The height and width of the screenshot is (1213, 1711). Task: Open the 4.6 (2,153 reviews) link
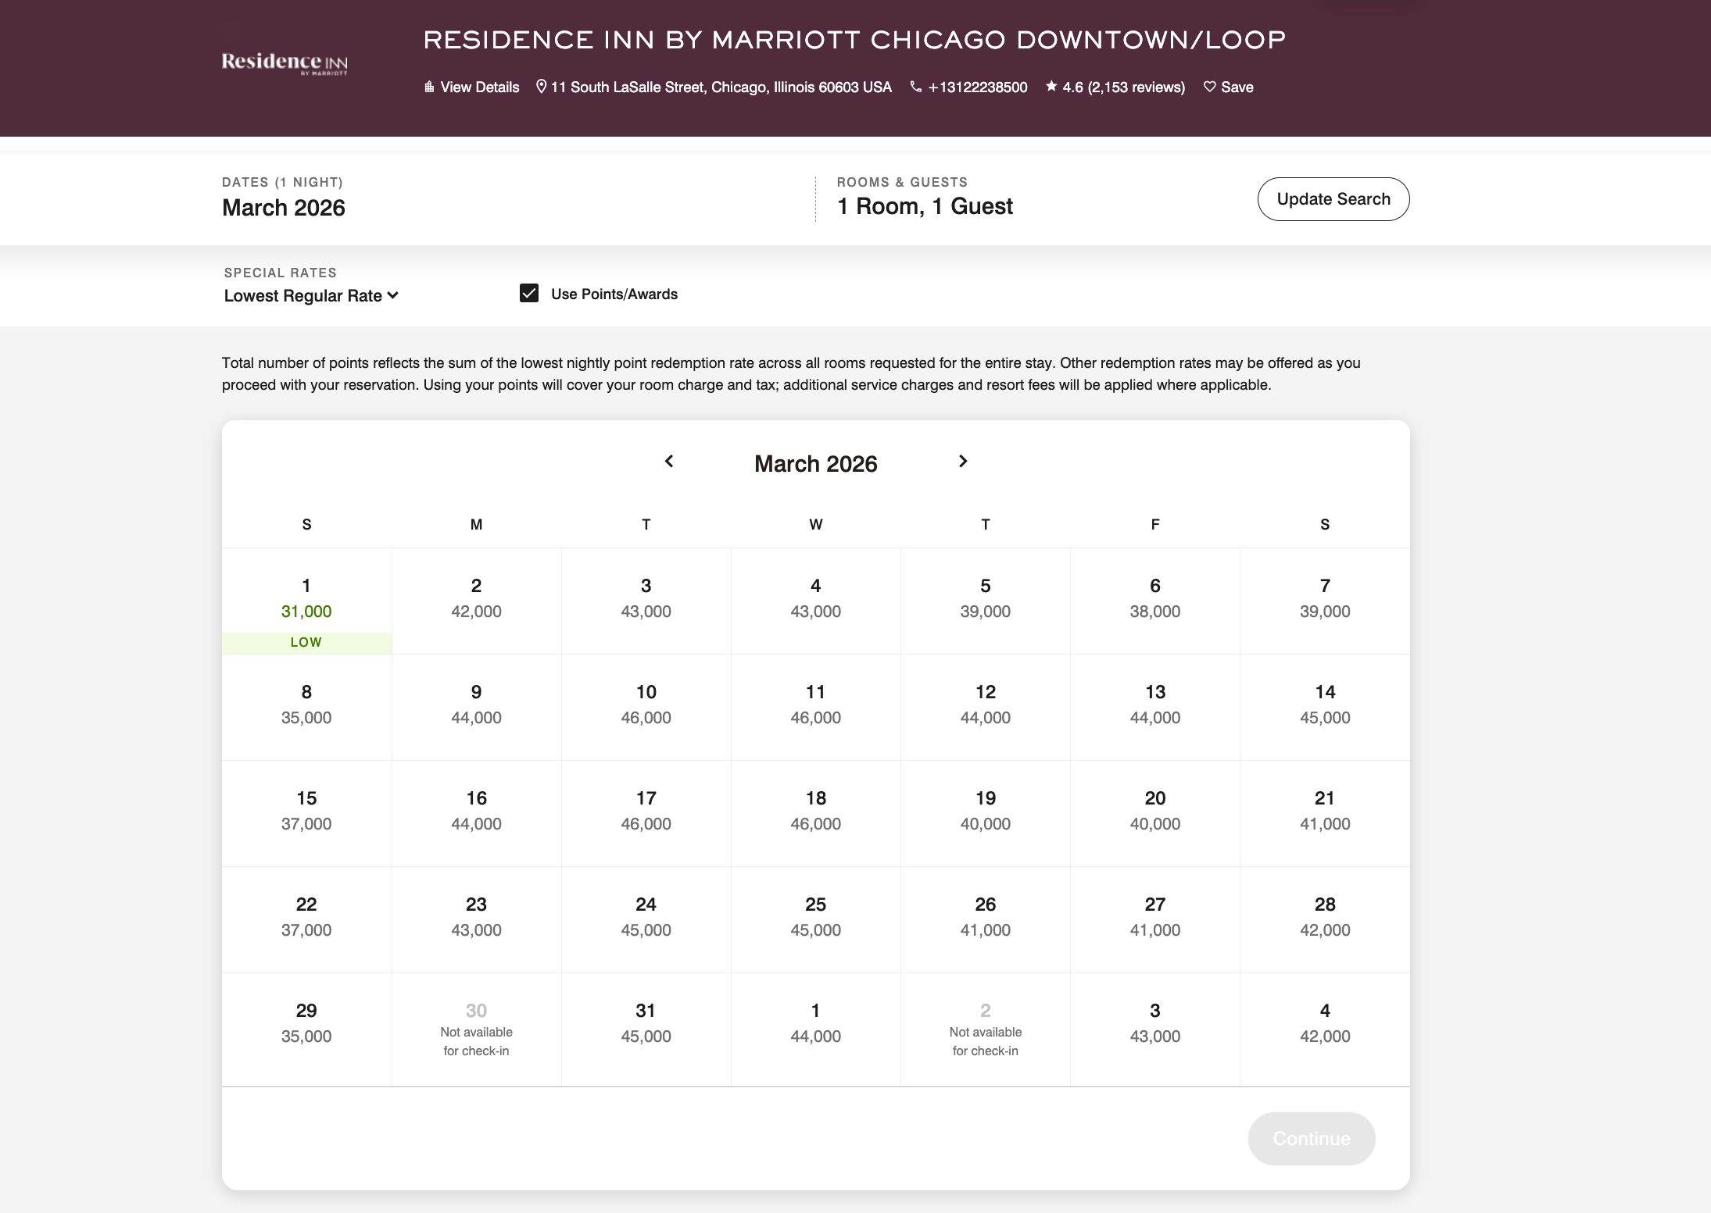1123,87
